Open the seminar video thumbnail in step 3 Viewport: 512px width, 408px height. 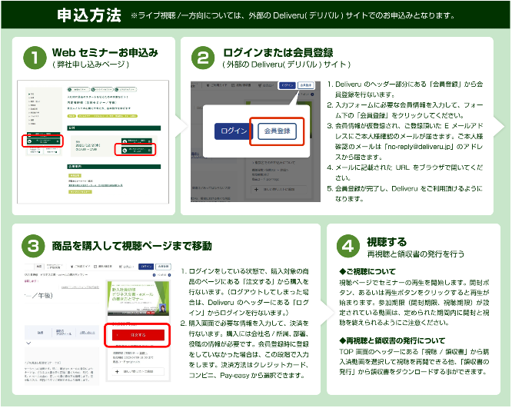click(138, 297)
